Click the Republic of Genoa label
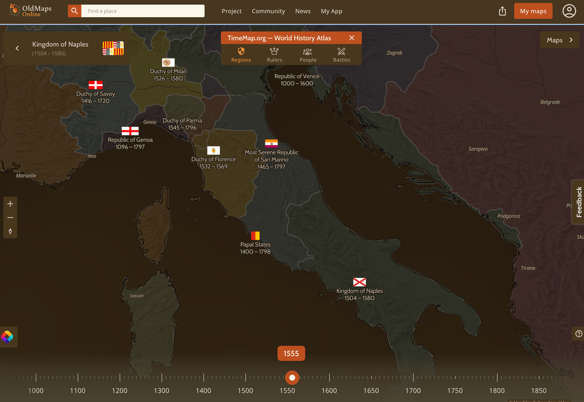 coord(130,143)
